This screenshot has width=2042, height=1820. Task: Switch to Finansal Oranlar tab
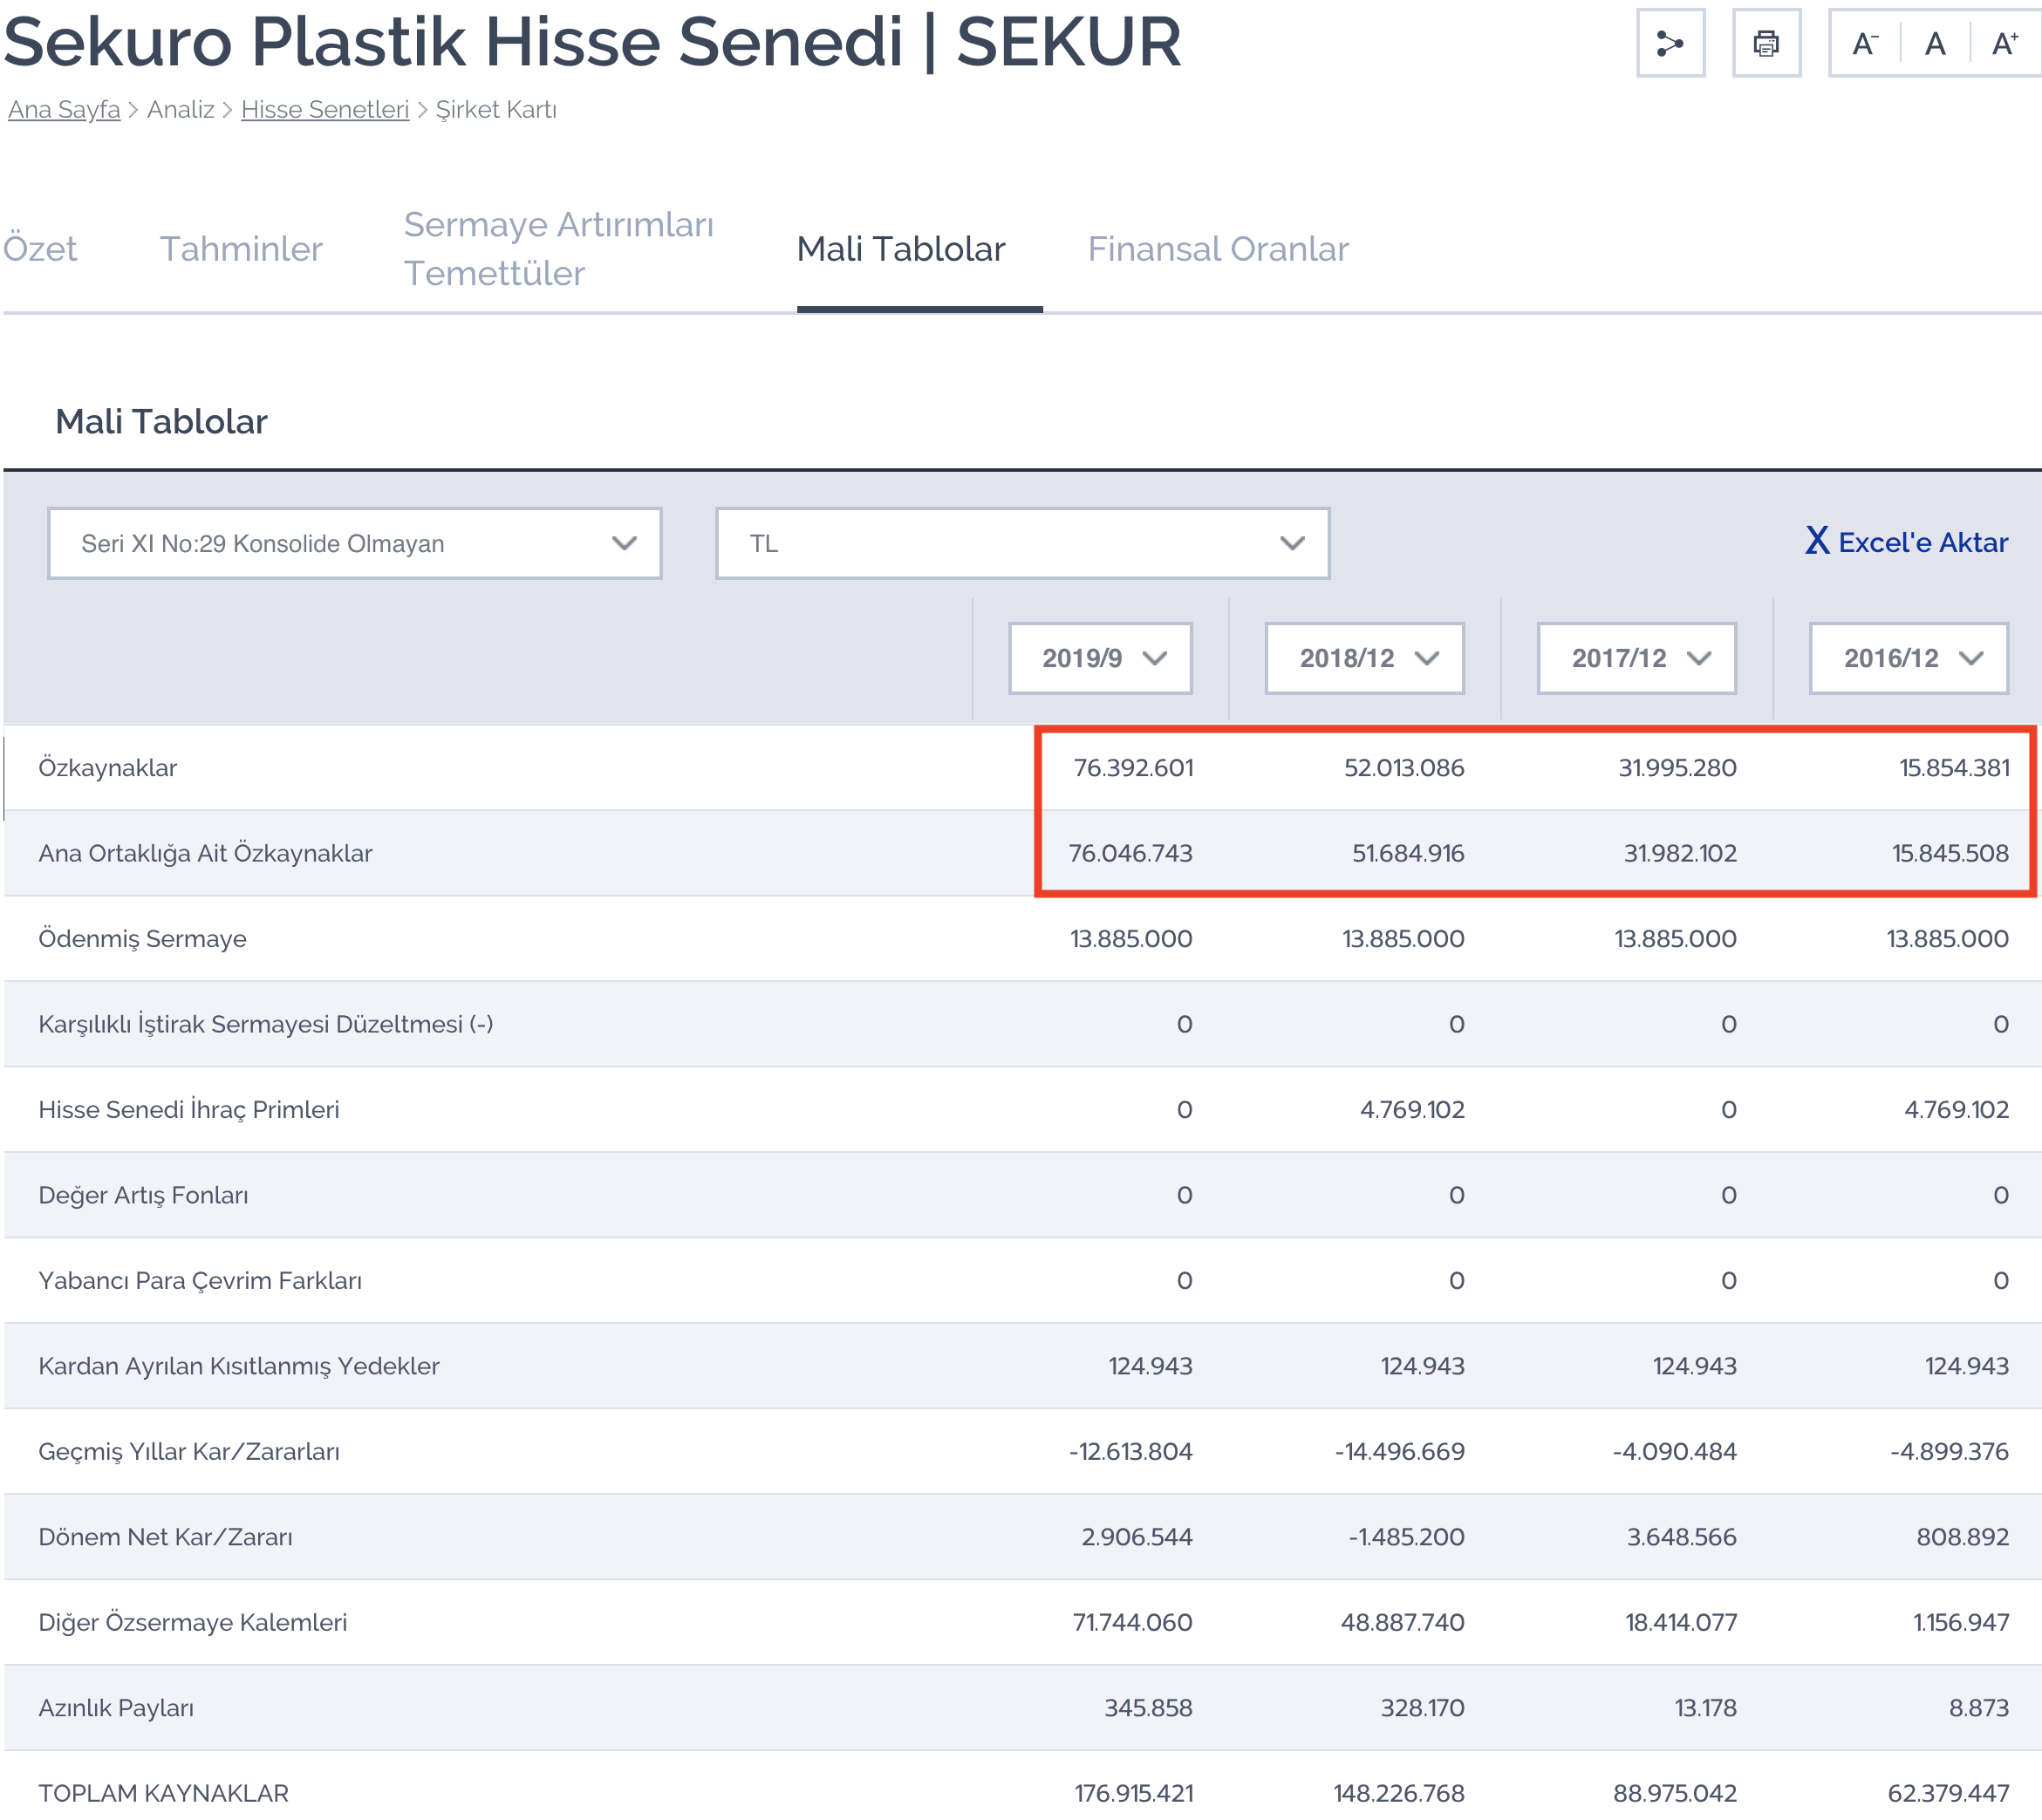tap(1218, 248)
